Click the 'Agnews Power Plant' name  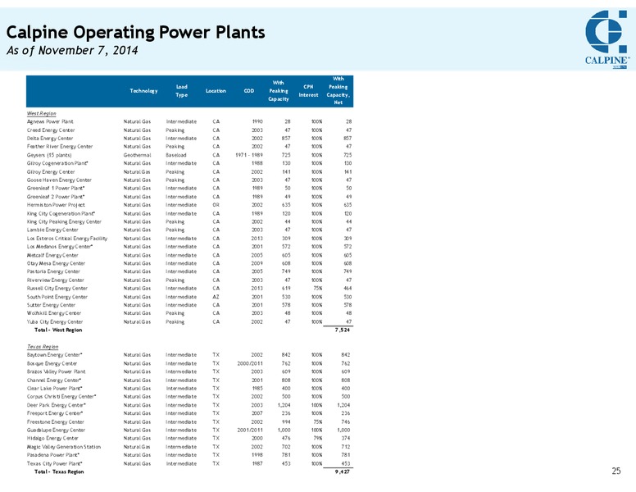[50, 122]
